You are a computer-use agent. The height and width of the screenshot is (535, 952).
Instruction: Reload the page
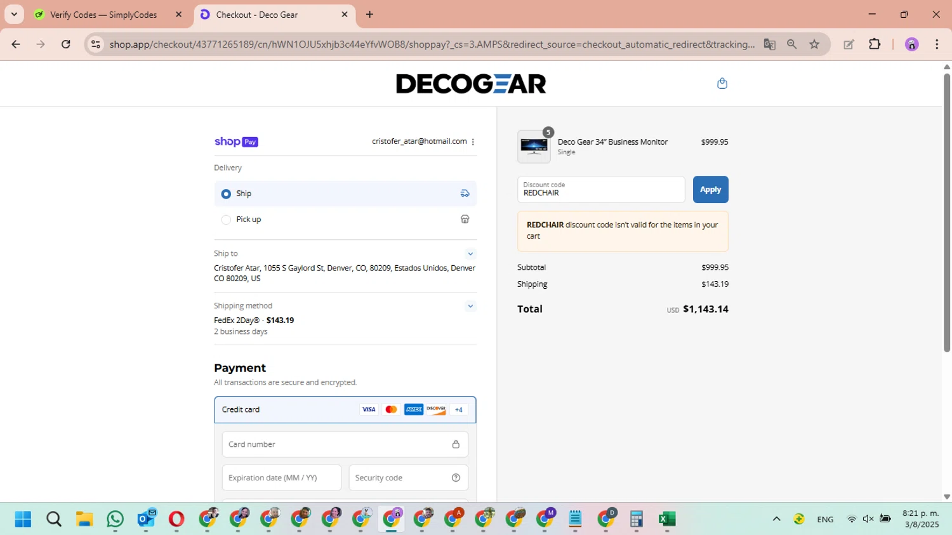pyautogui.click(x=66, y=44)
